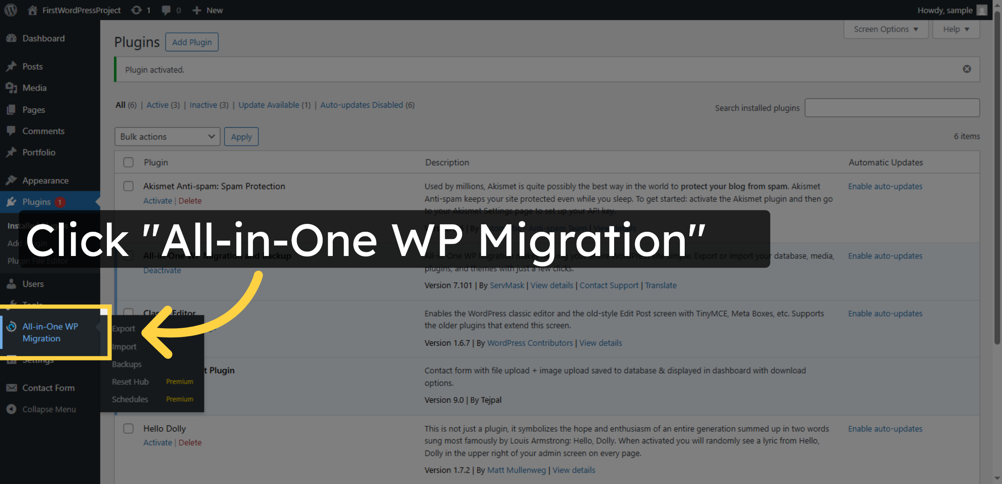This screenshot has width=1002, height=484.
Task: Check the Akismet Anti-spam plugin checkbox
Action: tap(128, 186)
